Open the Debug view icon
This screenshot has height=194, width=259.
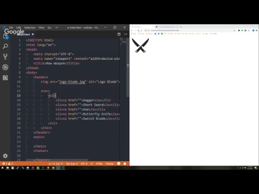tap(5, 67)
